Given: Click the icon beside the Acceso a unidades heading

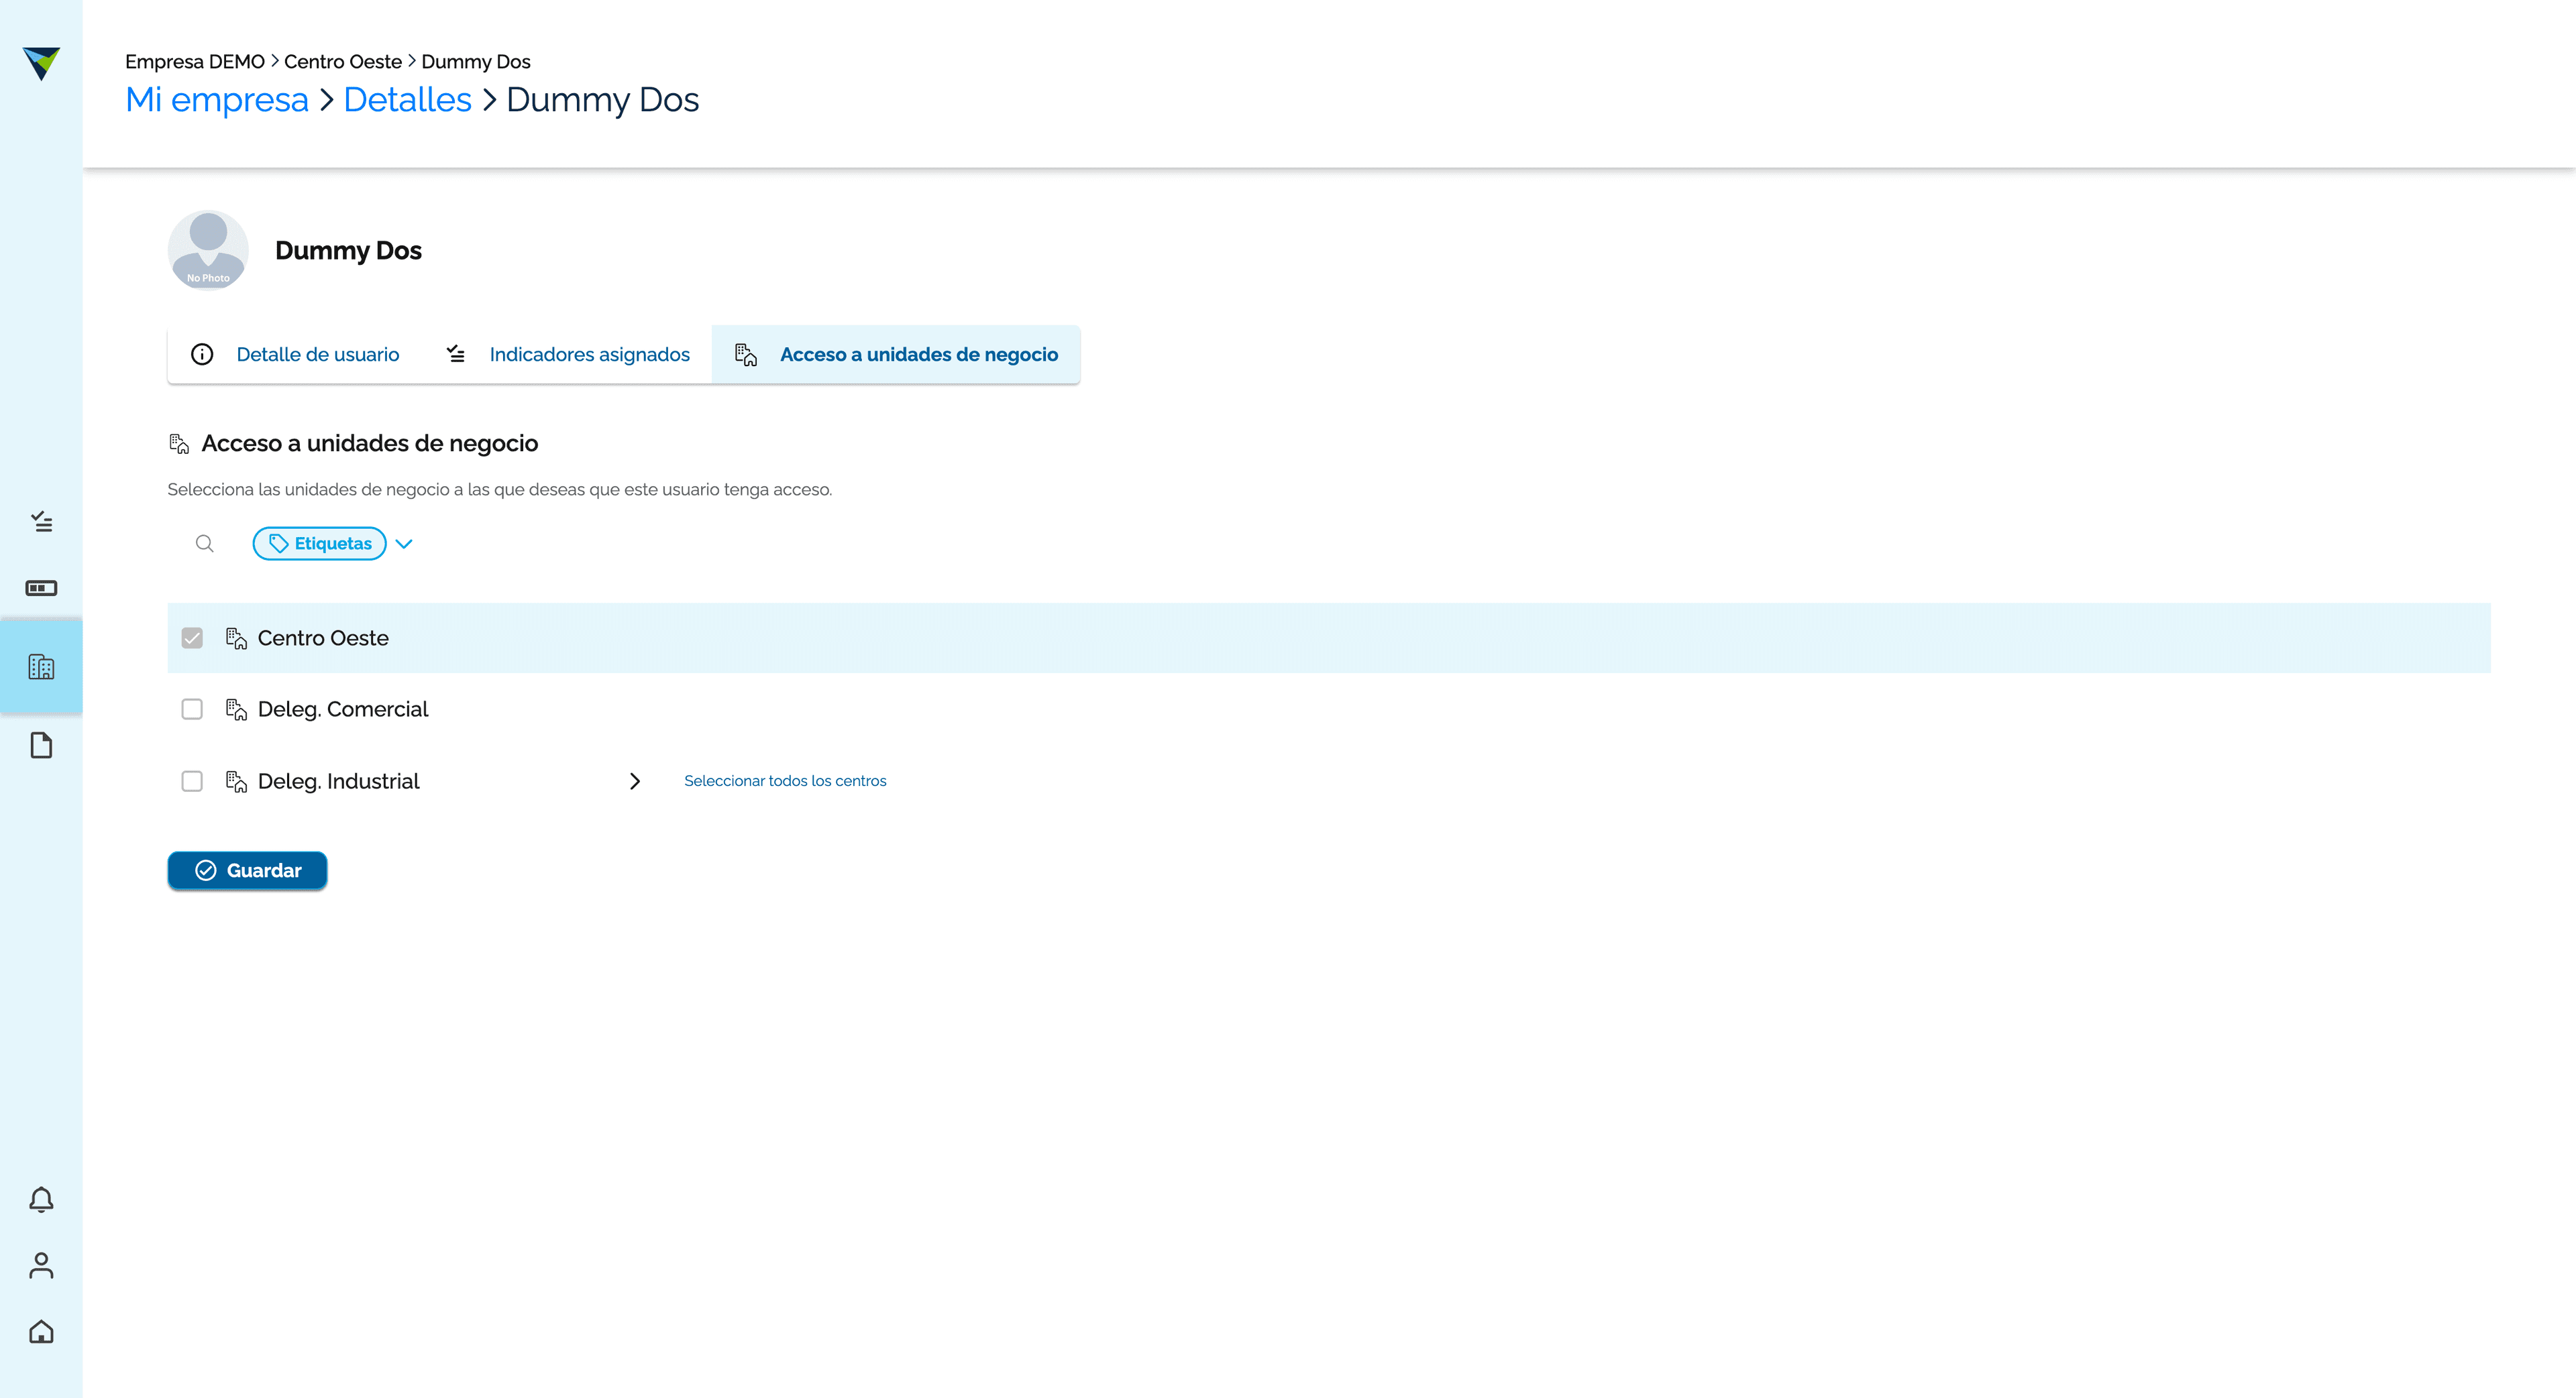Looking at the screenshot, I should point(179,444).
